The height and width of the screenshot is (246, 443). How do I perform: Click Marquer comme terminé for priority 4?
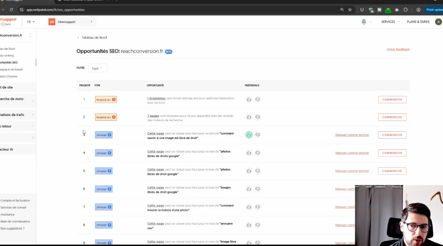click(x=352, y=153)
